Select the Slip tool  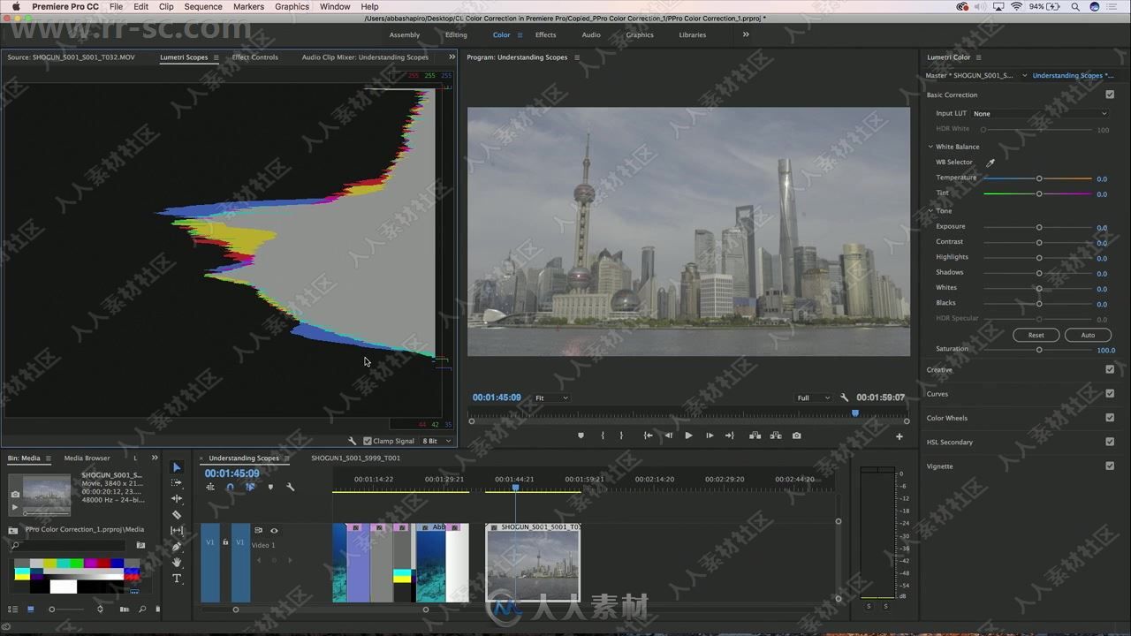[177, 531]
